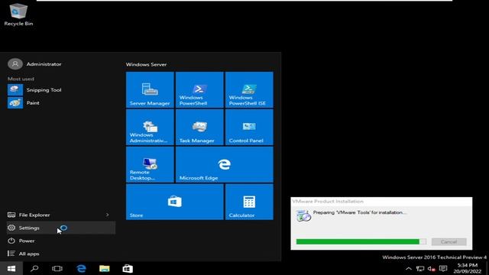Open File Explorer from the taskbar

pyautogui.click(x=105, y=268)
